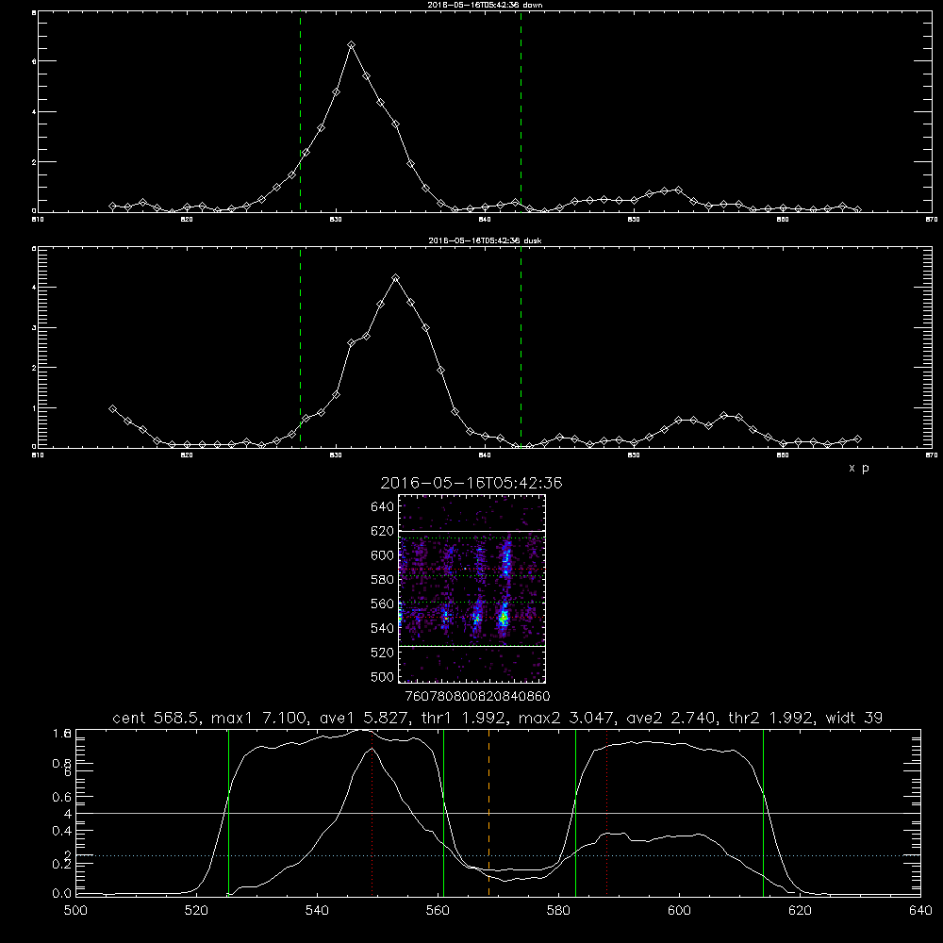Click the 580 y-axis label of spectral image
Screen dimensions: 943x943
point(383,580)
